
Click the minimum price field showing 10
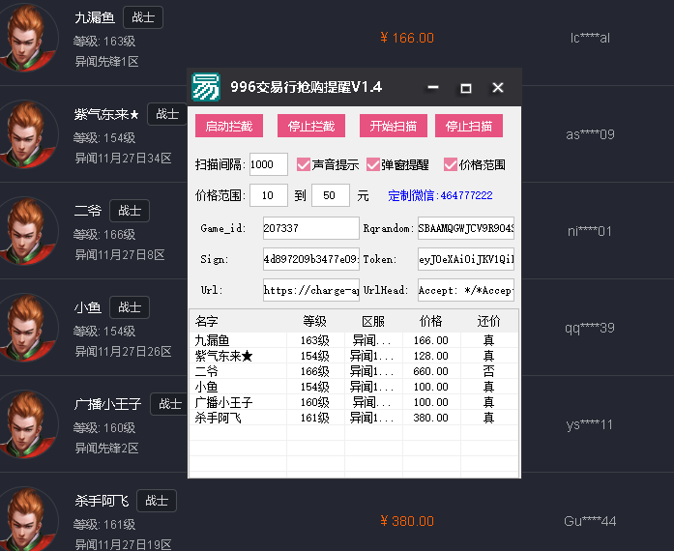[260, 195]
